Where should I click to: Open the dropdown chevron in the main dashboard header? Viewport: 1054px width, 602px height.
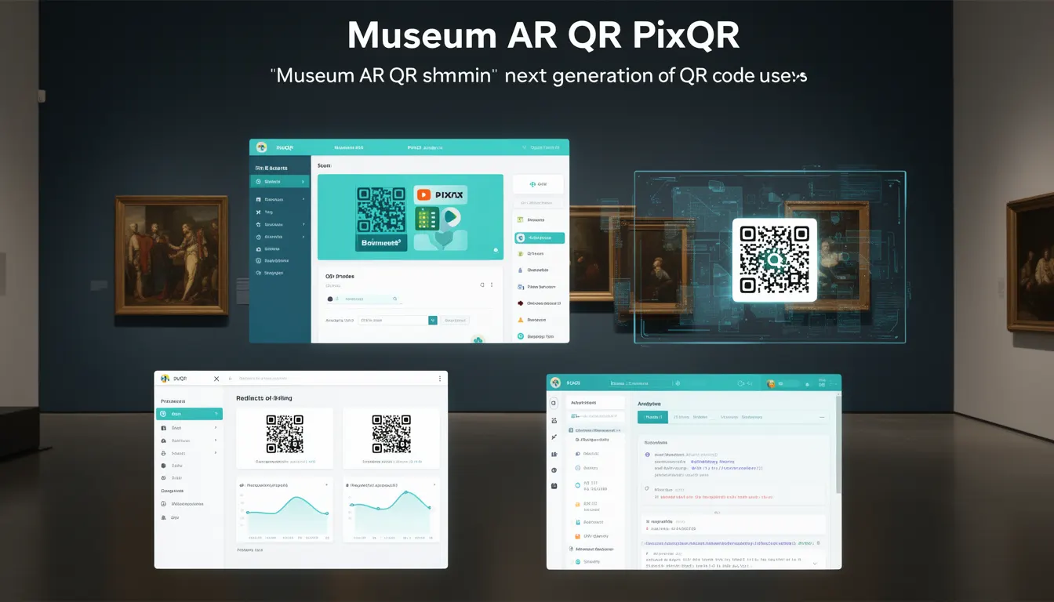coord(524,147)
